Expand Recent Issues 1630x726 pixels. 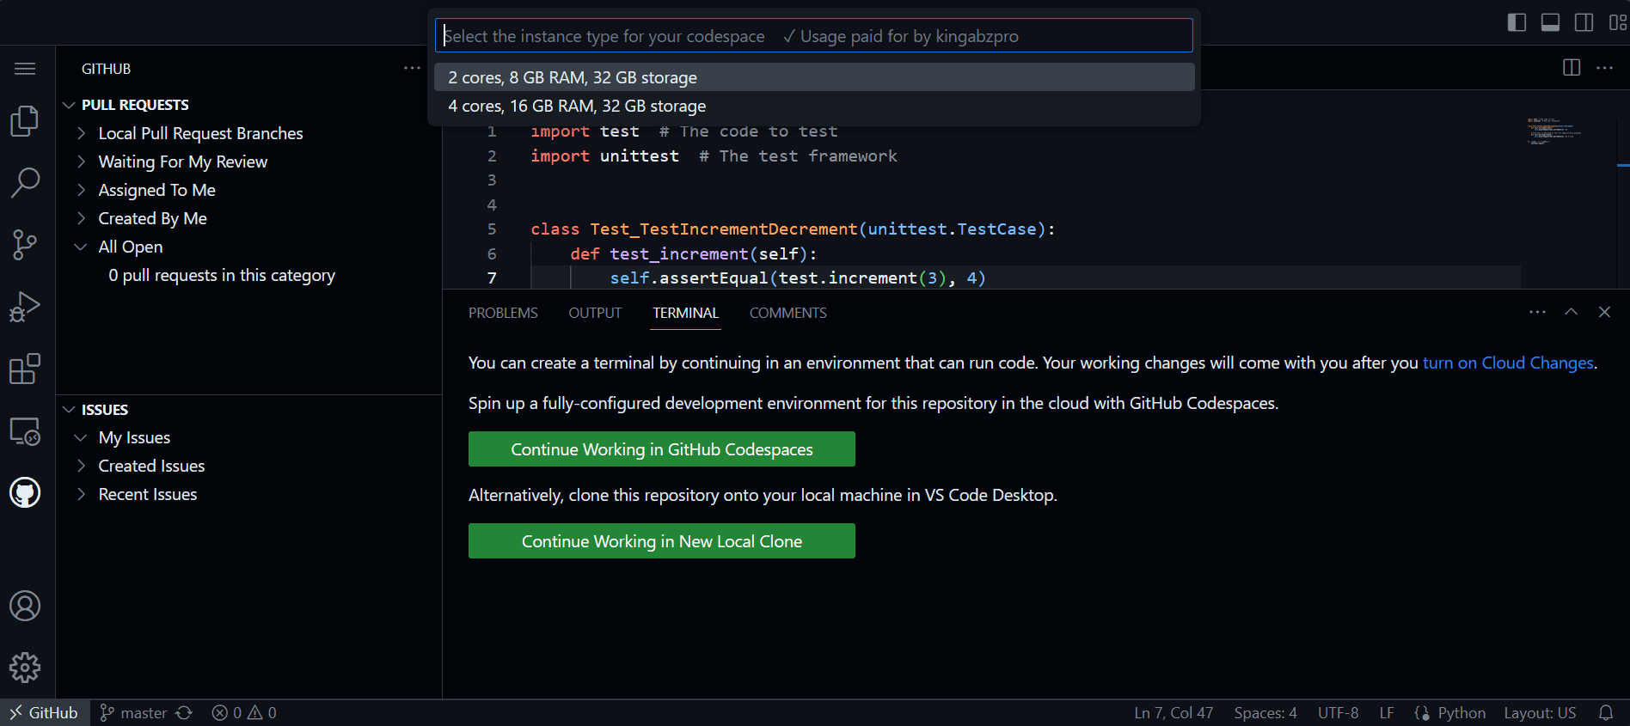tap(249, 494)
